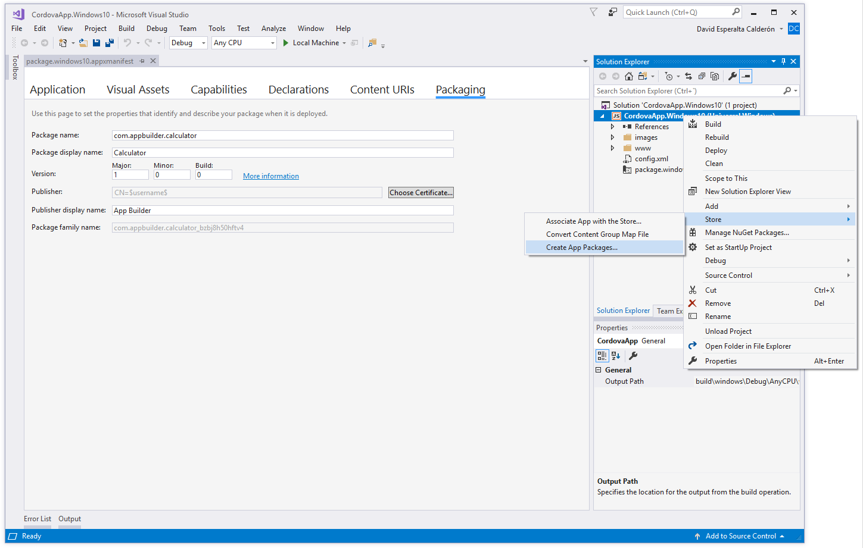Image resolution: width=863 pixels, height=548 pixels.
Task: Click the Quick Launch search box
Action: click(683, 12)
